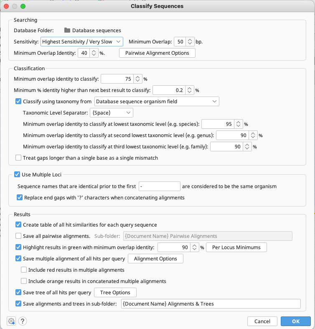Open Pairwise Alignment Options
The height and width of the screenshot is (329, 315).
pyautogui.click(x=157, y=53)
